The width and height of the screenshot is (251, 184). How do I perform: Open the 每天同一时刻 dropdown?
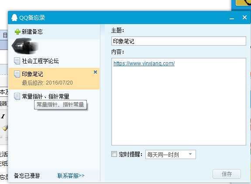point(171,155)
